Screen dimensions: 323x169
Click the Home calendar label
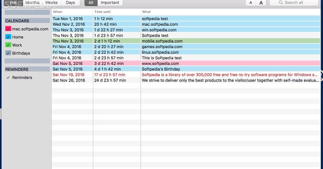tap(18, 37)
